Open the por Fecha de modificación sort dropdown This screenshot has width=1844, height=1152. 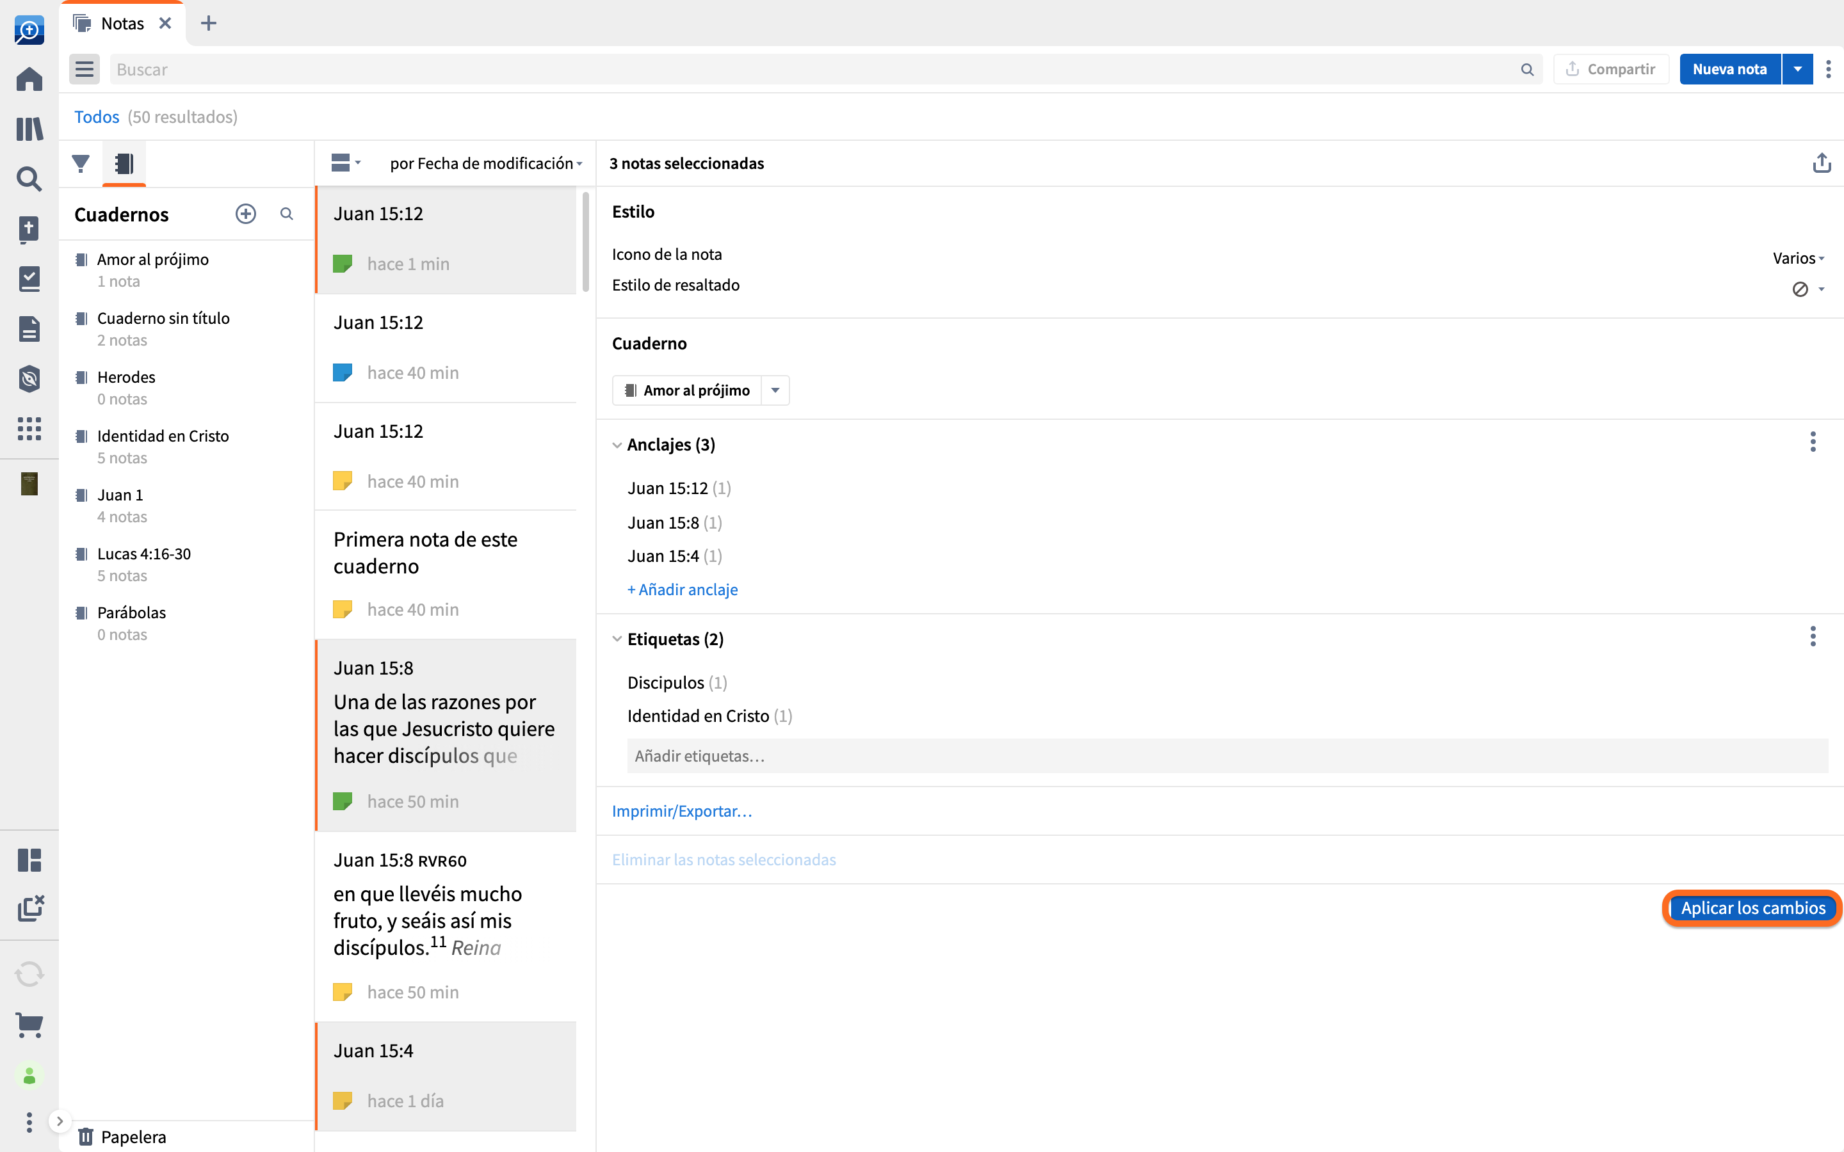tap(486, 163)
